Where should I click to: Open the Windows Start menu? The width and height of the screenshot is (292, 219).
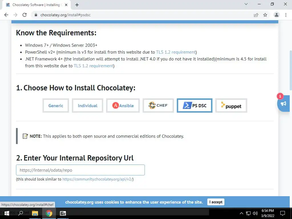point(7,213)
